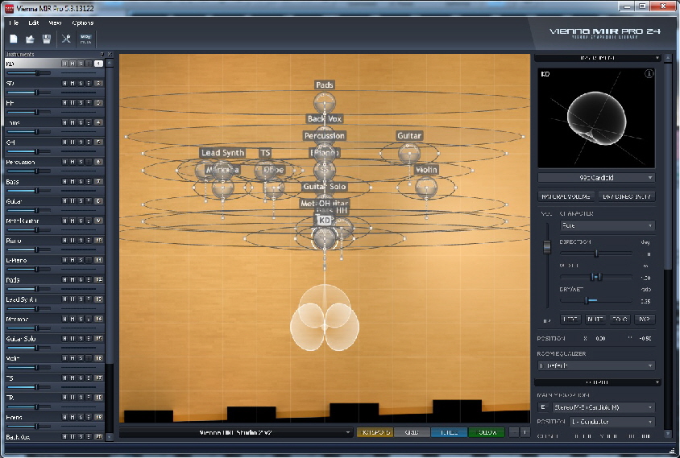Click the Hide button in the instrument panel

coord(570,320)
